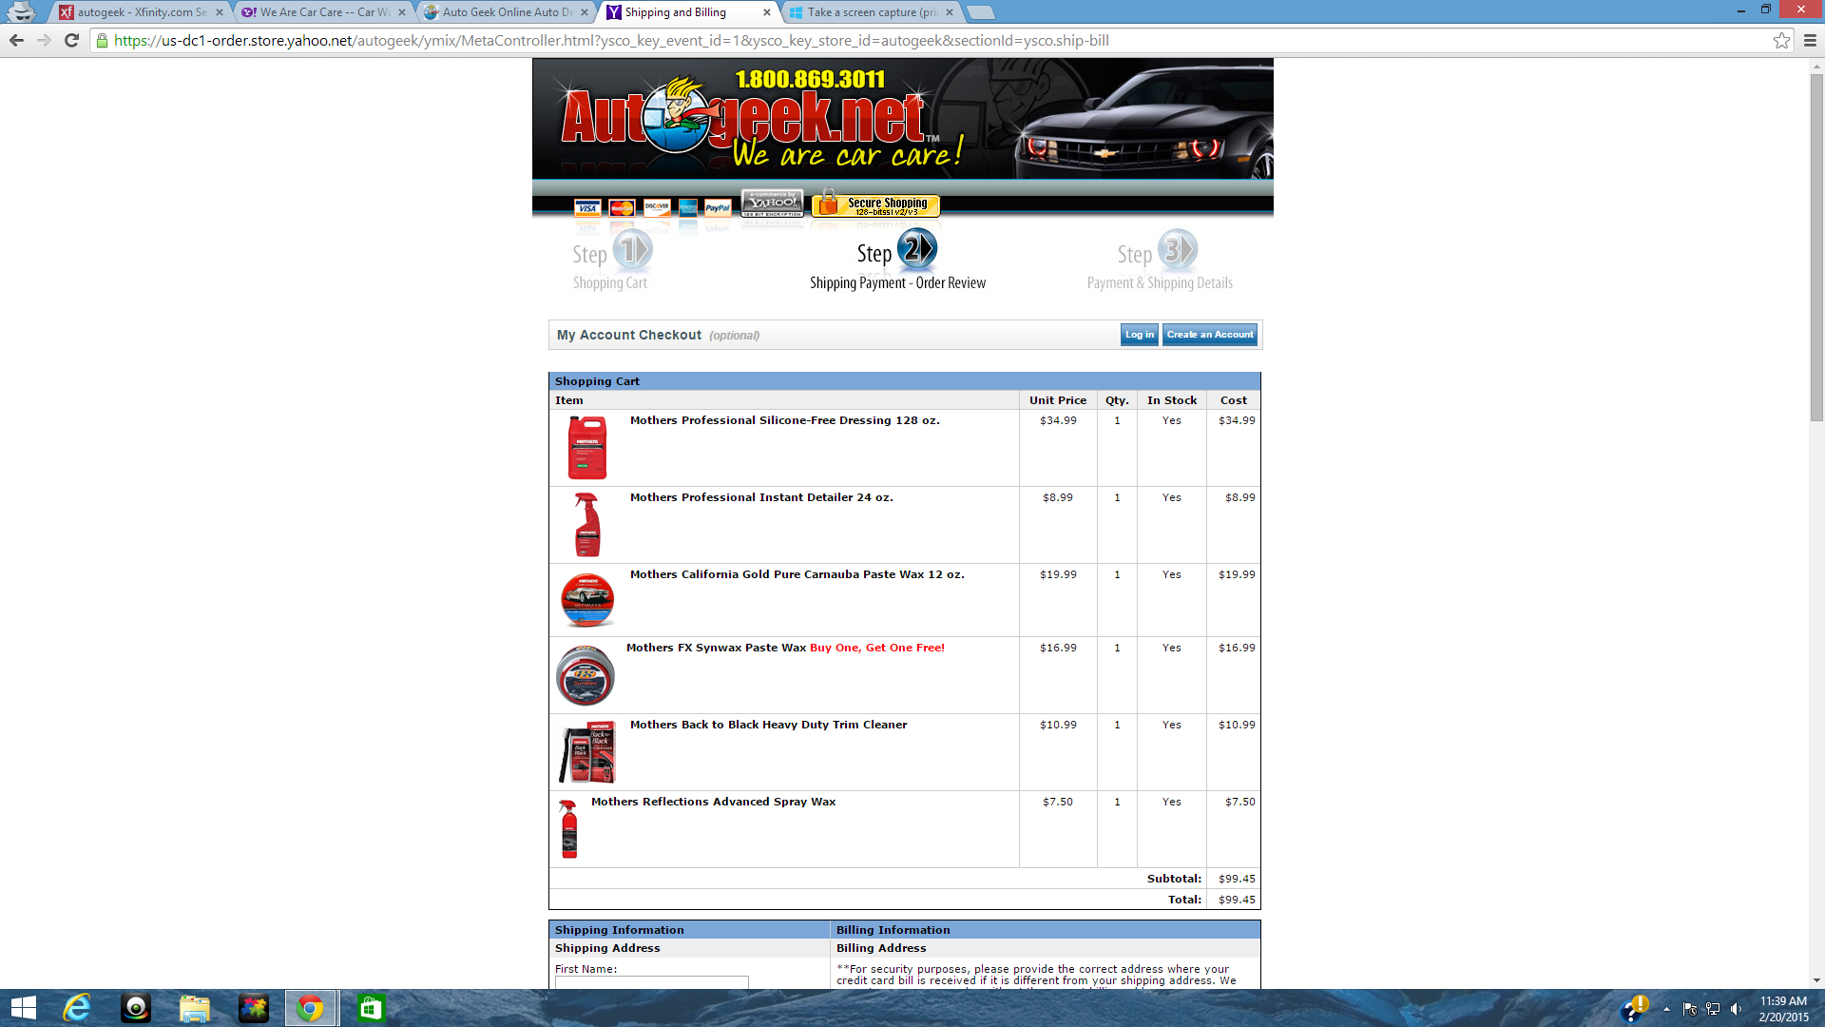Click the American Express logo

(x=688, y=208)
